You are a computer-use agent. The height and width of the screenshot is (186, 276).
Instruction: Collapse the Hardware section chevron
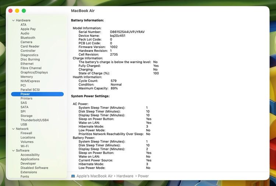[x=13, y=20]
